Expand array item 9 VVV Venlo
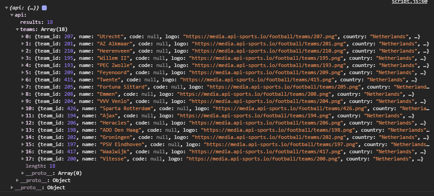Viewport: 434px width, 196px height. point(23,101)
